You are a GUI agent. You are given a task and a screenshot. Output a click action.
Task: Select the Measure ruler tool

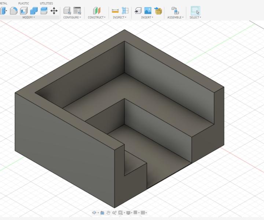[115, 11]
